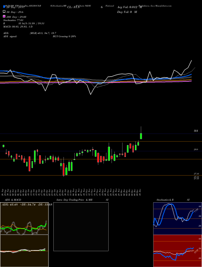Click the 'ADX & MACD' panel title

13,200
